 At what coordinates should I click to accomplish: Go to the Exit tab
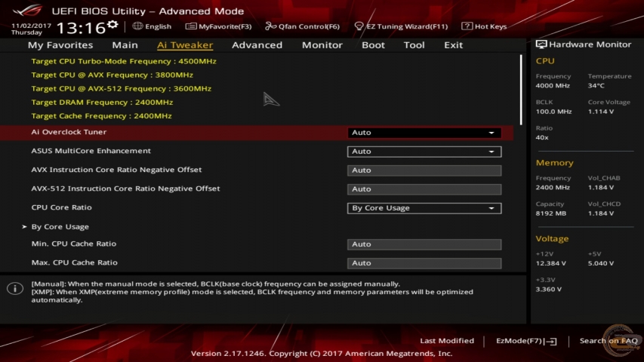(454, 45)
